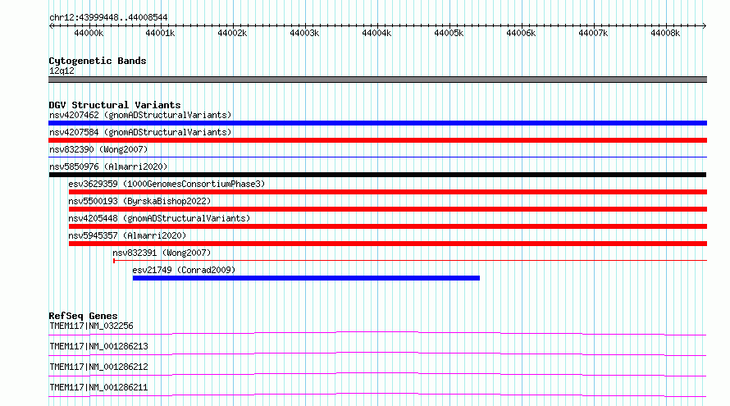Screen dimensions: 730x406
Task: Click the 44007k ruler position label
Action: [593, 34]
